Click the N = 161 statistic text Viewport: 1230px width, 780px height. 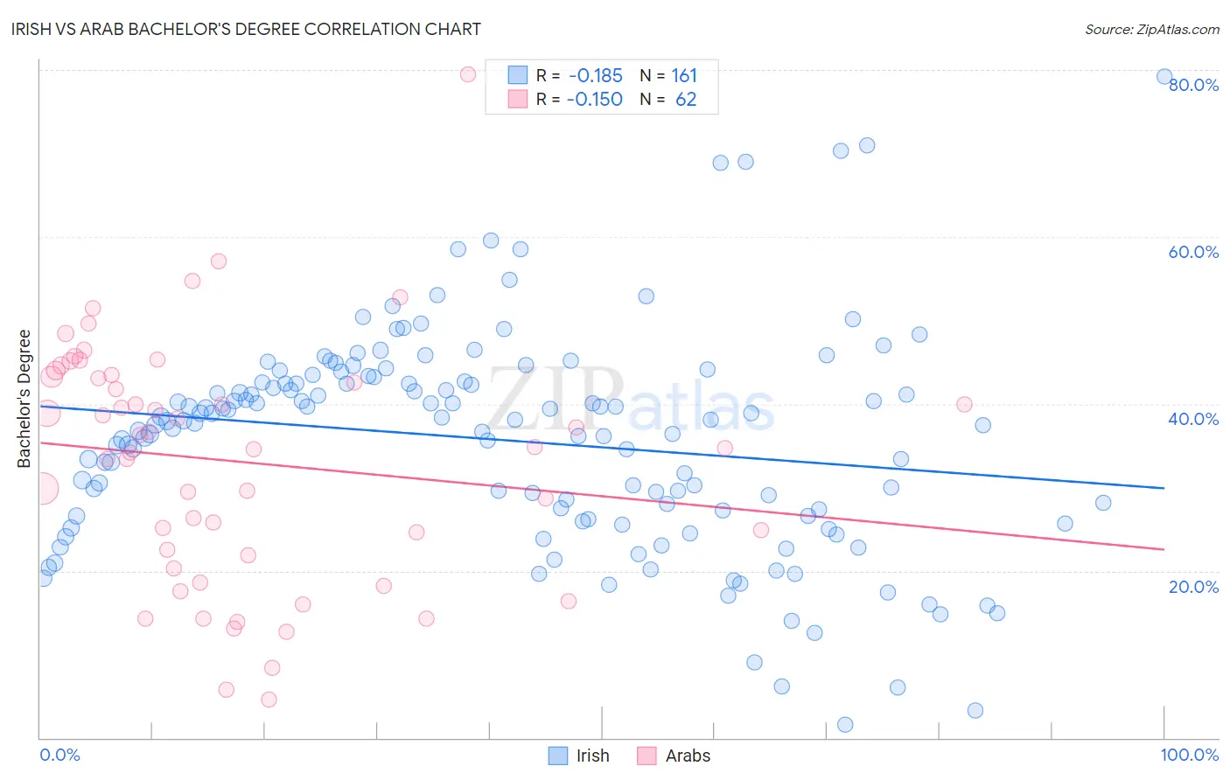point(668,75)
